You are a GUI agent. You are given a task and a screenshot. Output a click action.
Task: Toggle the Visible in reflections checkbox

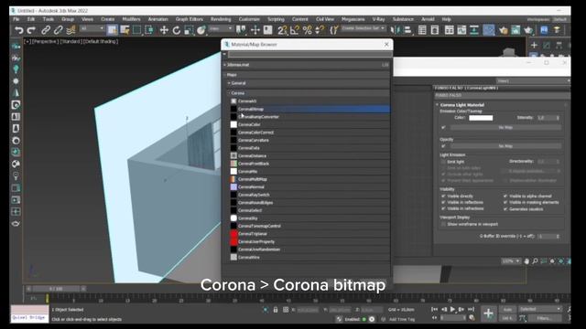click(443, 203)
